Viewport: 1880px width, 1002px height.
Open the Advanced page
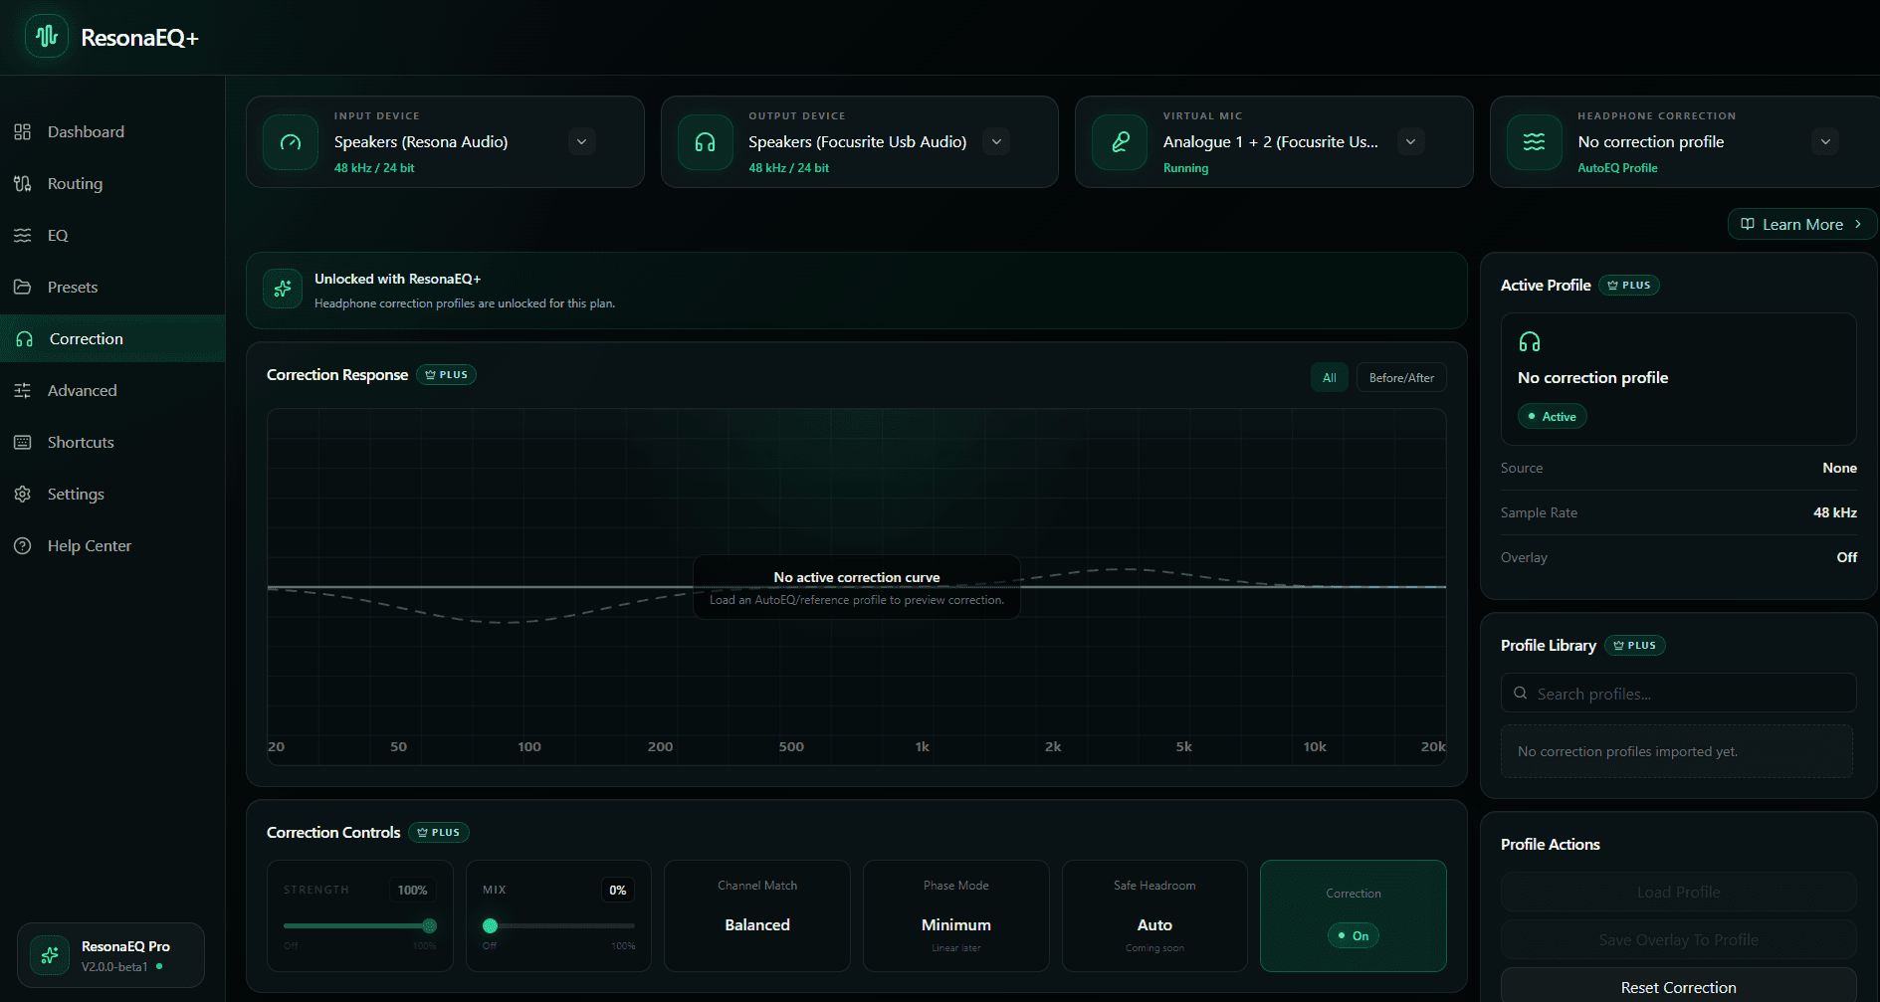(x=112, y=390)
